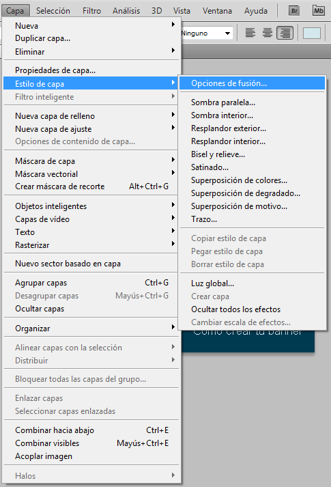This screenshot has width=331, height=487.
Task: Open the text color swatch
Action: click(x=312, y=33)
